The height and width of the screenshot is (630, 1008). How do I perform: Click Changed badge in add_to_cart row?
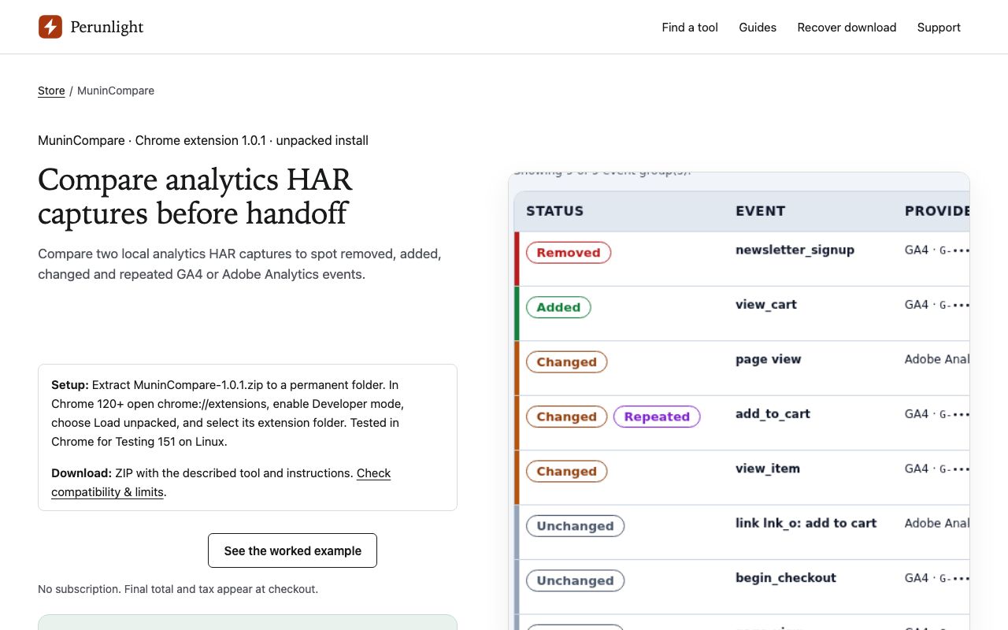pyautogui.click(x=566, y=417)
